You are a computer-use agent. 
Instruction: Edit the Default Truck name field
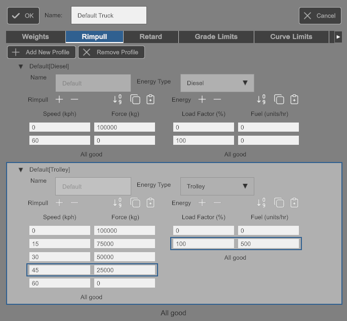pyautogui.click(x=108, y=15)
